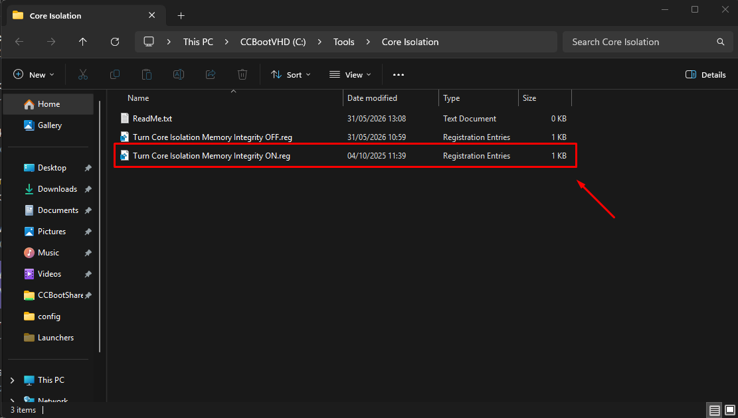
Task: Select Turn Core Isolation Memory Integrity OFF.reg
Action: 213,137
